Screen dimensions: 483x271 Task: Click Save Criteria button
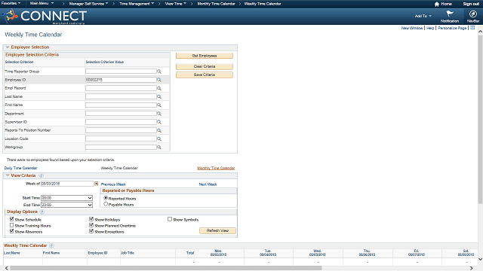[x=205, y=75]
